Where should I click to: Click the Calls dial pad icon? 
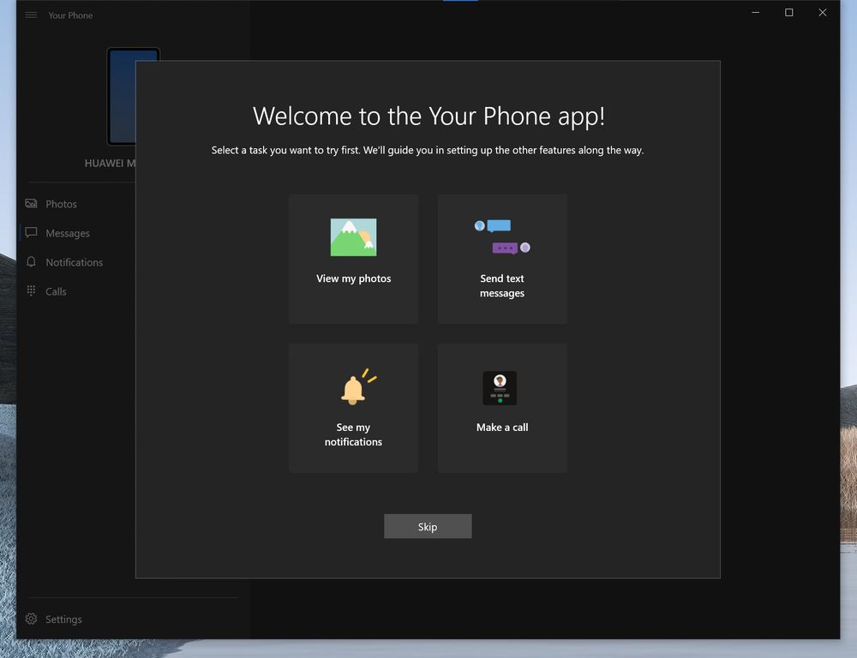31,290
